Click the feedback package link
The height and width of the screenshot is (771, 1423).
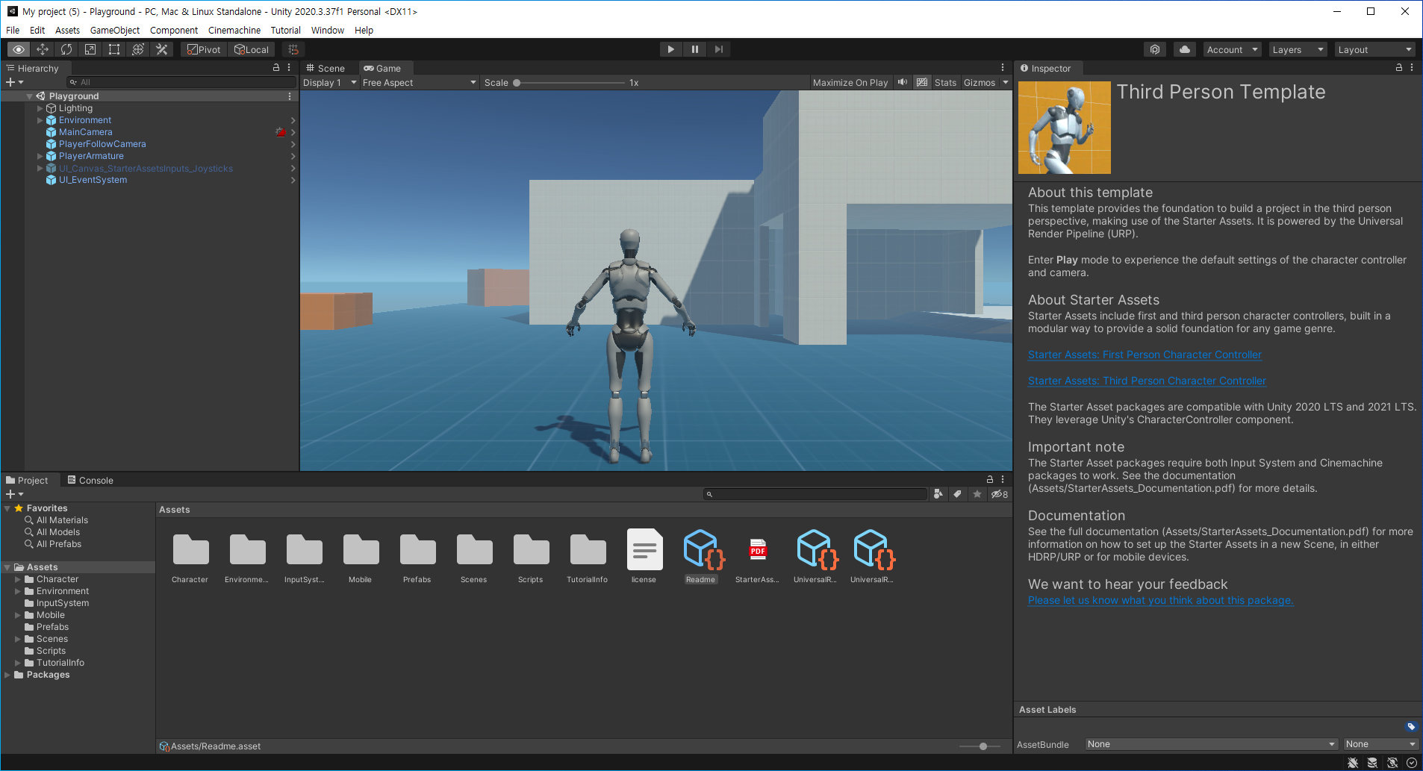(x=1160, y=600)
